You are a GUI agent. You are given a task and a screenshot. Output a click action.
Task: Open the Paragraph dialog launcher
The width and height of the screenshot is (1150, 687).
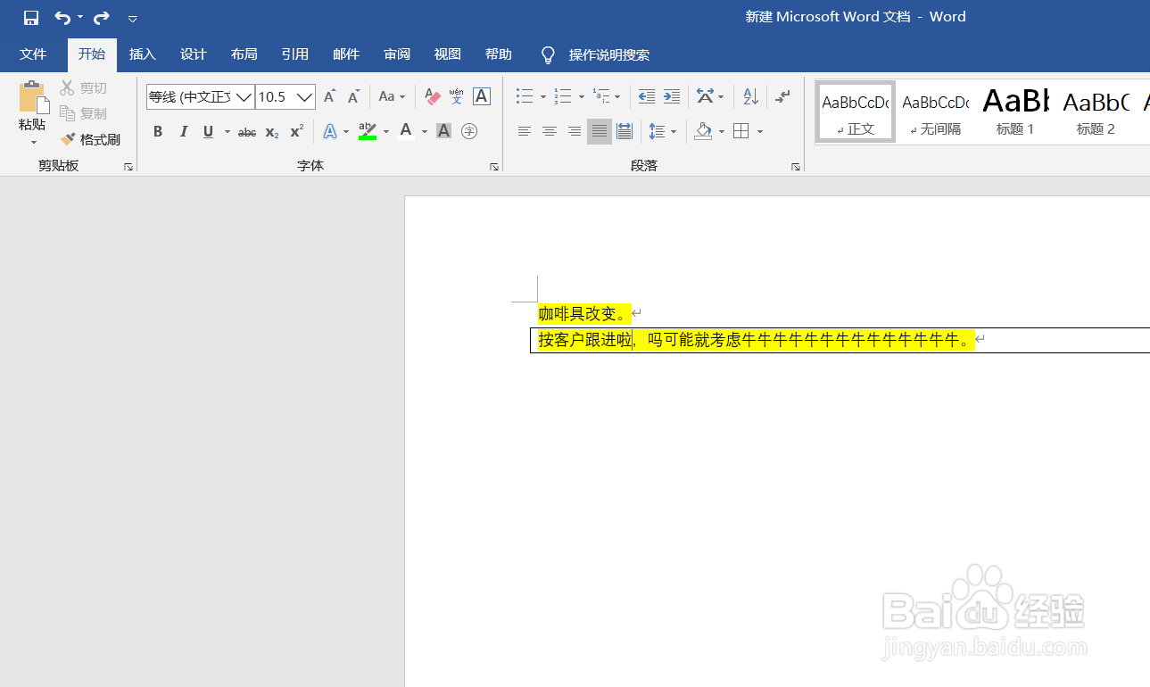click(796, 167)
